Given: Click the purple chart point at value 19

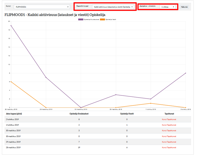Looking at the screenshot, I should pos(11,26).
